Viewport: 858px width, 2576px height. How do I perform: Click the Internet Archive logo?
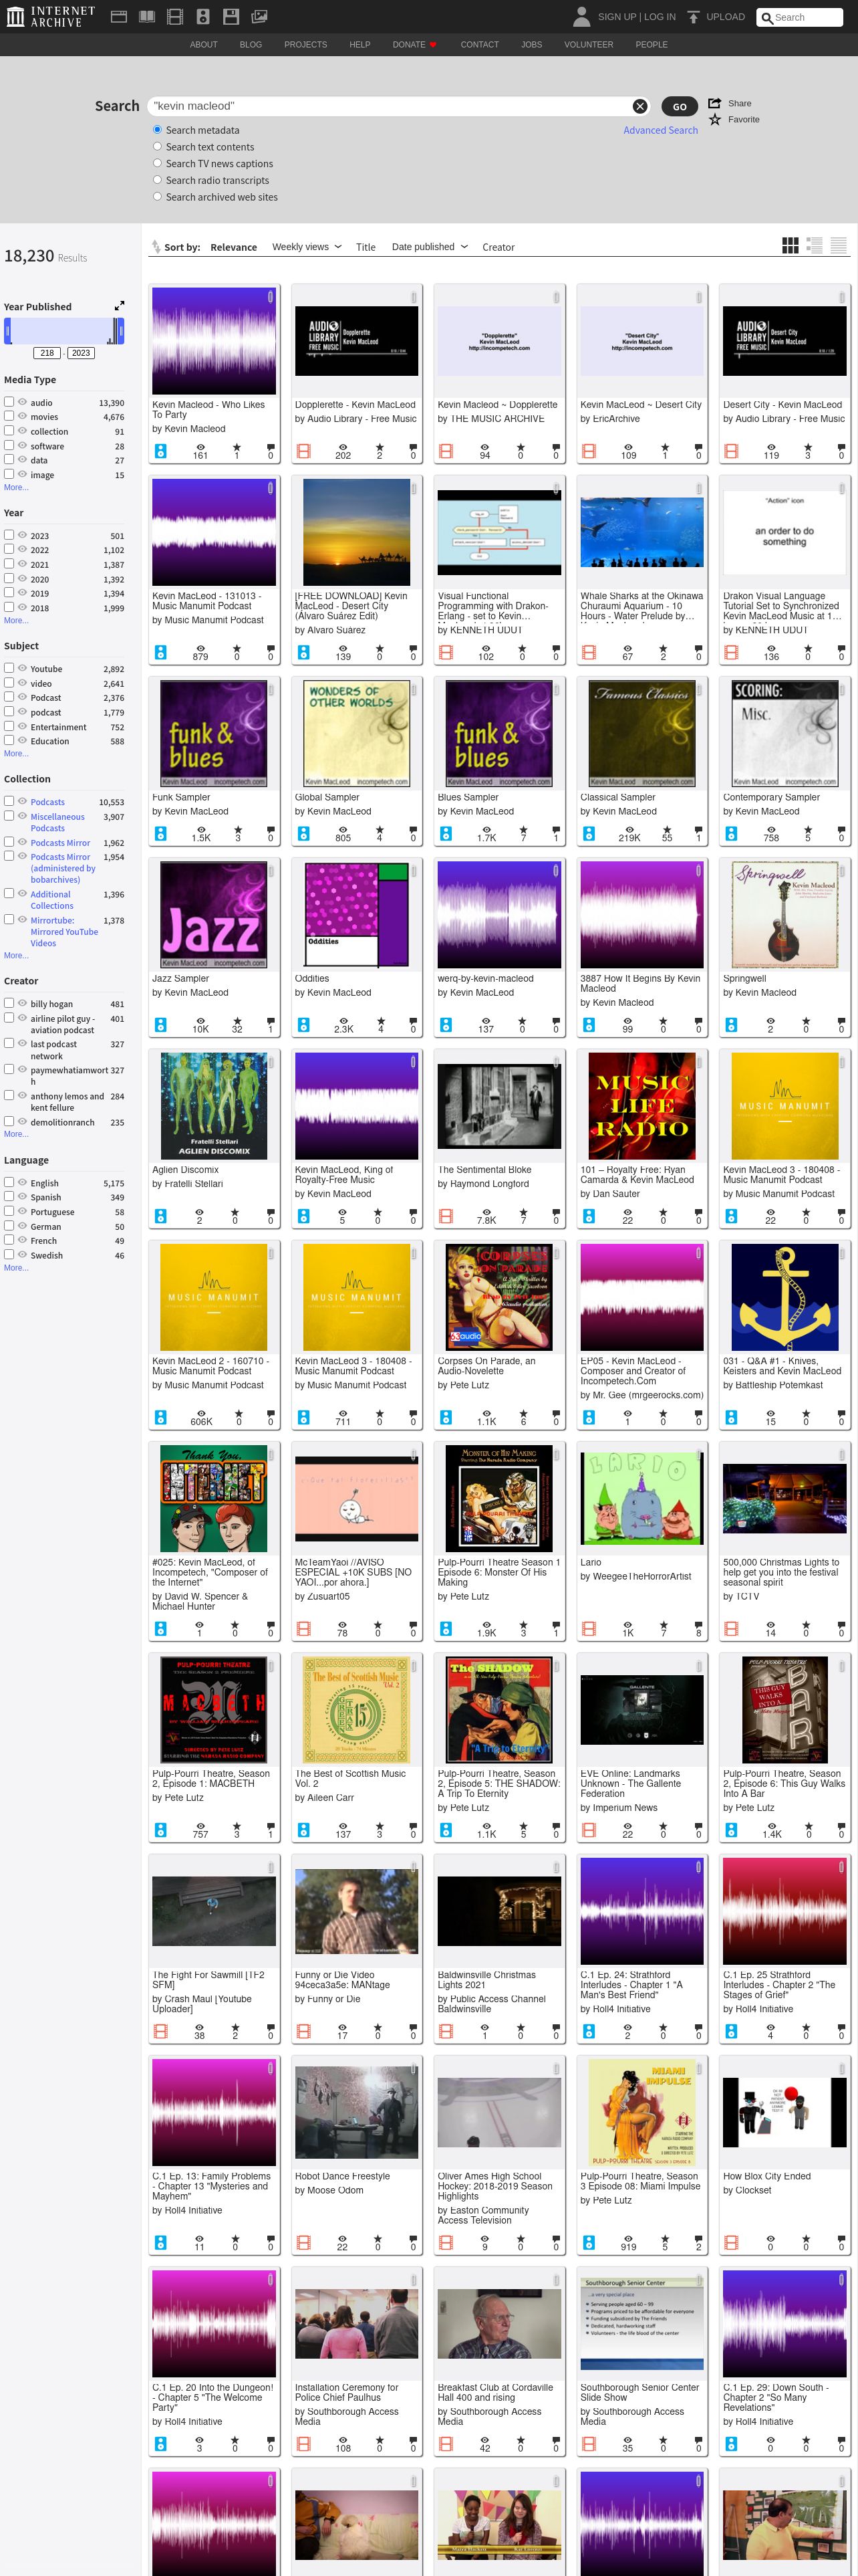50,17
